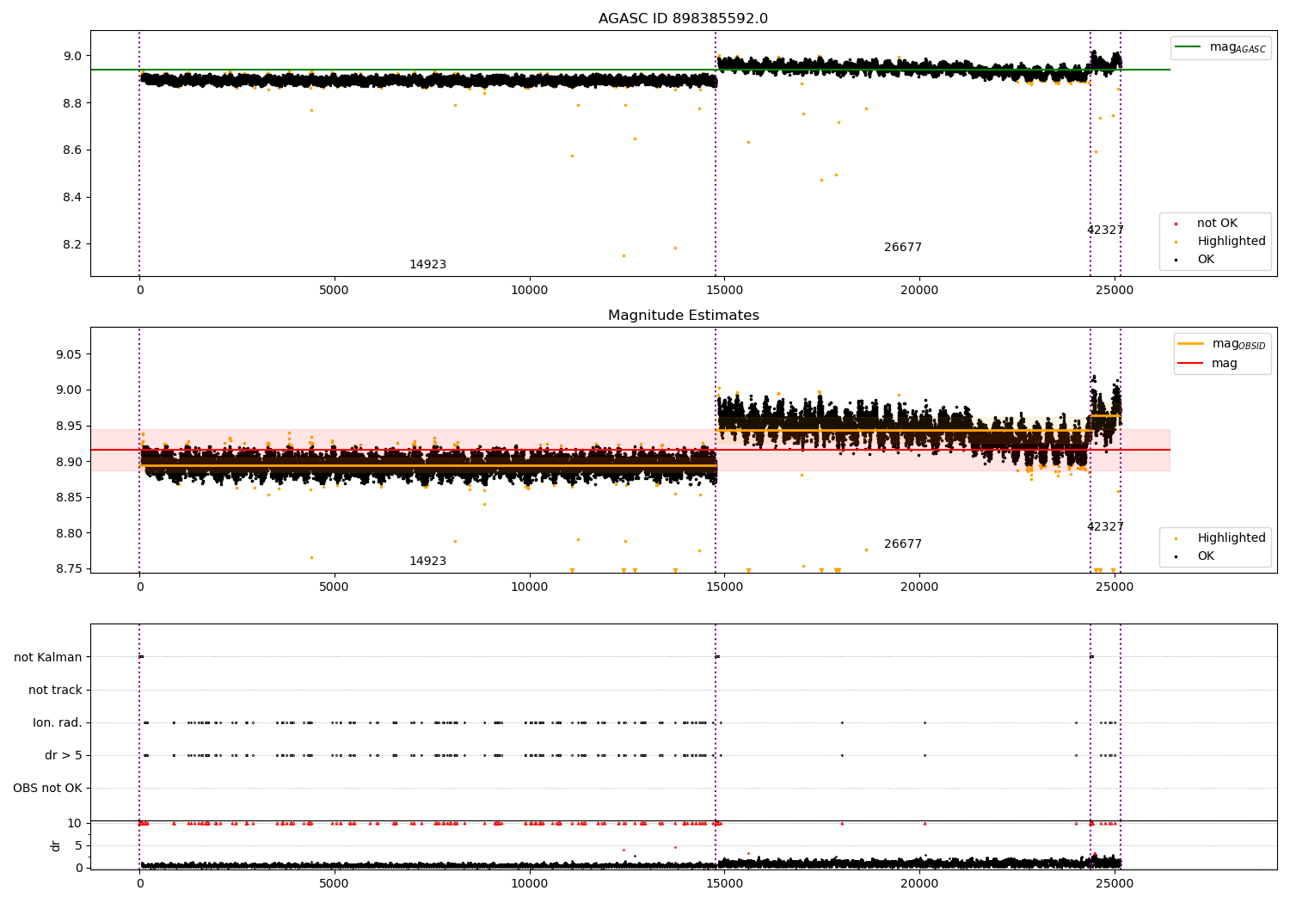Click obsid label 42327 in the top plot
Image resolution: width=1290 pixels, height=903 pixels.
point(1105,230)
